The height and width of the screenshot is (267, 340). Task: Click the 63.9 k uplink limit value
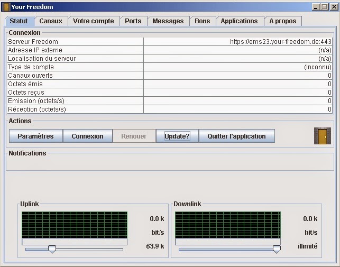click(x=155, y=246)
